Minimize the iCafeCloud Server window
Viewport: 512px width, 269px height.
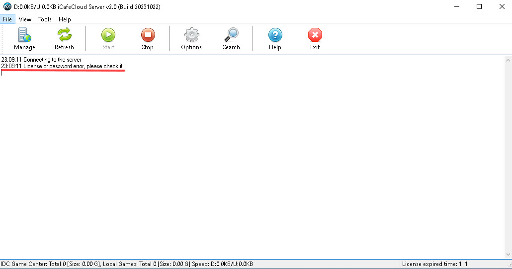(x=456, y=7)
